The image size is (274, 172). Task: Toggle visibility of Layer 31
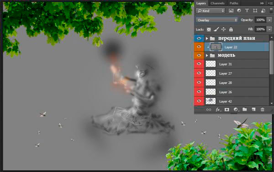199,64
